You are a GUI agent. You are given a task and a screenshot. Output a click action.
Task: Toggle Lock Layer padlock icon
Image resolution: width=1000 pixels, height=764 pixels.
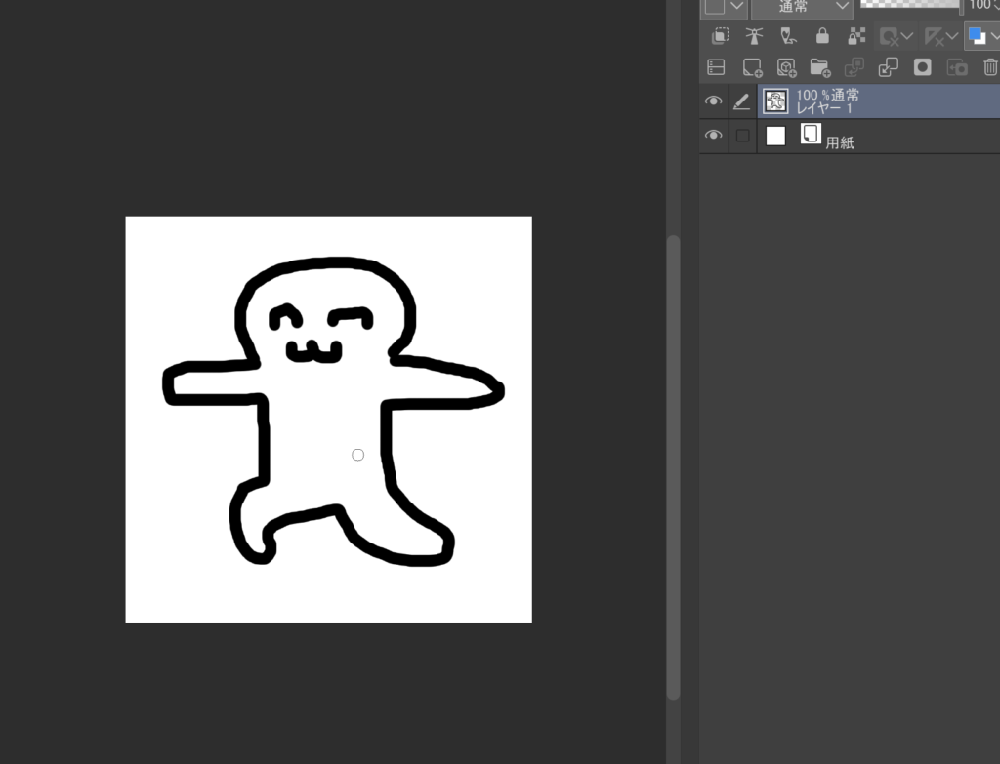click(822, 36)
